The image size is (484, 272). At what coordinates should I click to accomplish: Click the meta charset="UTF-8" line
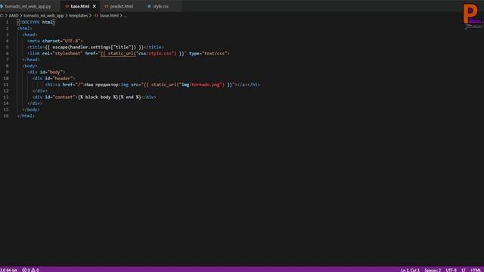[x=55, y=41]
